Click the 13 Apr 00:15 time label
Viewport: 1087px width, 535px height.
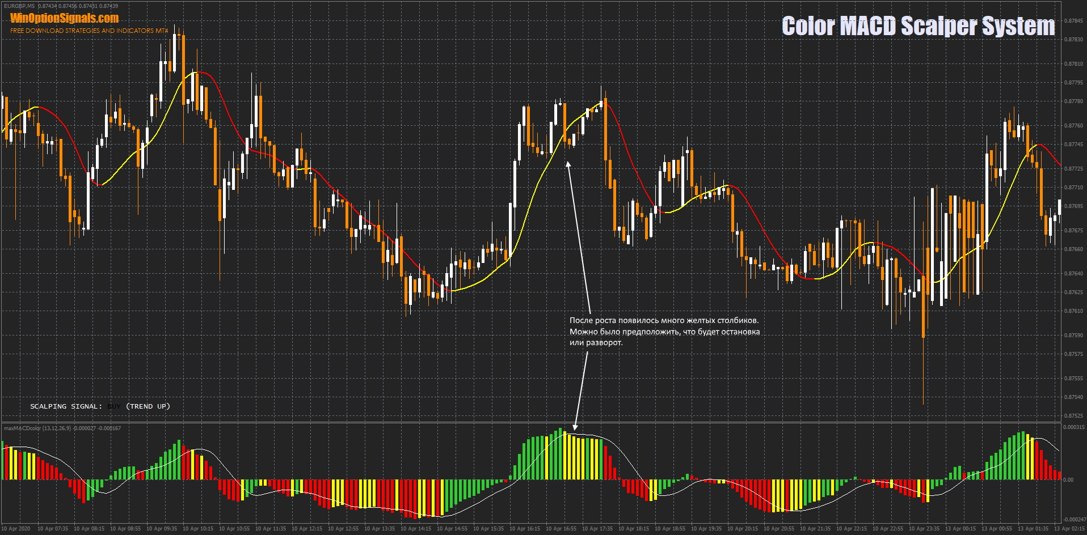pyautogui.click(x=960, y=529)
